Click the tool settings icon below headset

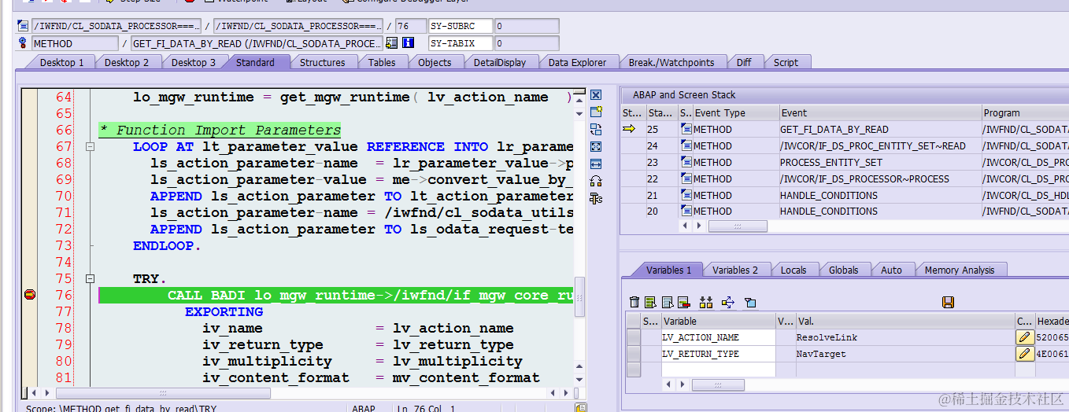click(596, 198)
